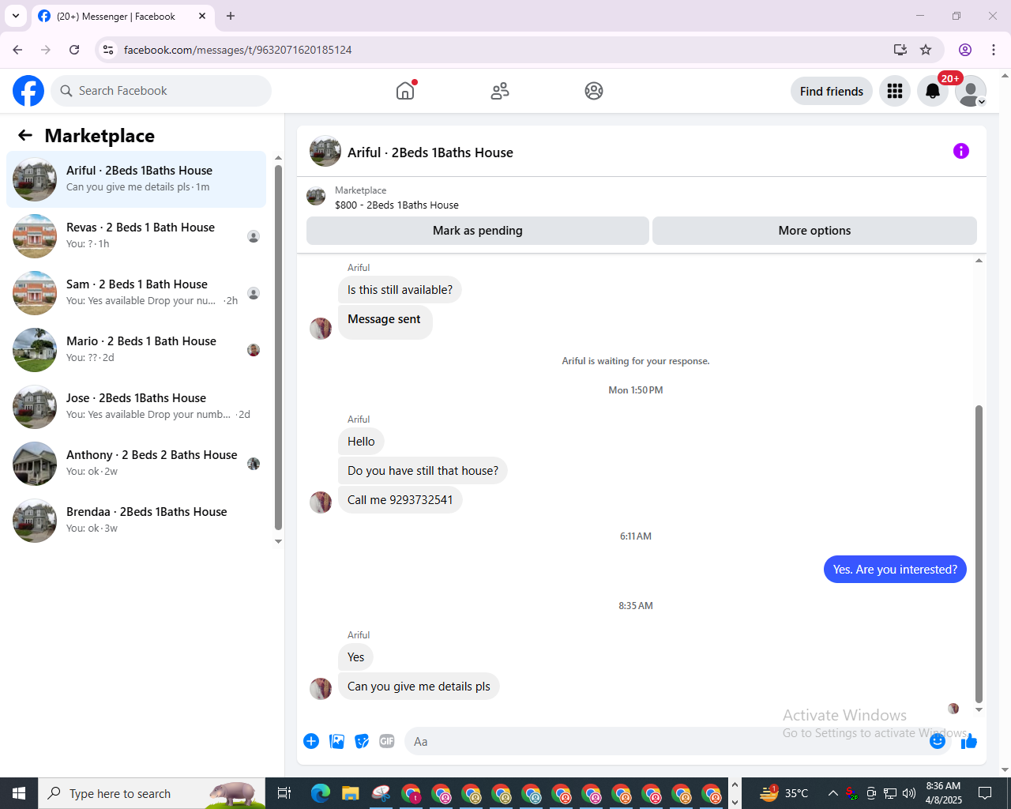Click 'Is this still available?' message
Viewport: 1011px width, 809px height.
400,290
